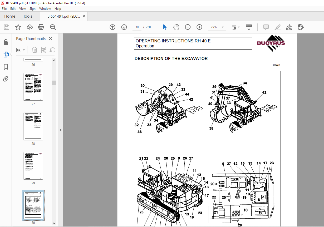Open the Sign menu
The height and width of the screenshot is (227, 324).
tap(32, 9)
